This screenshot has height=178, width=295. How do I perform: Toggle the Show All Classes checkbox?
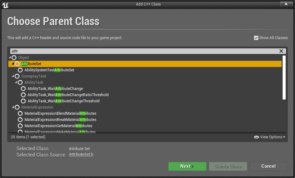click(x=256, y=38)
